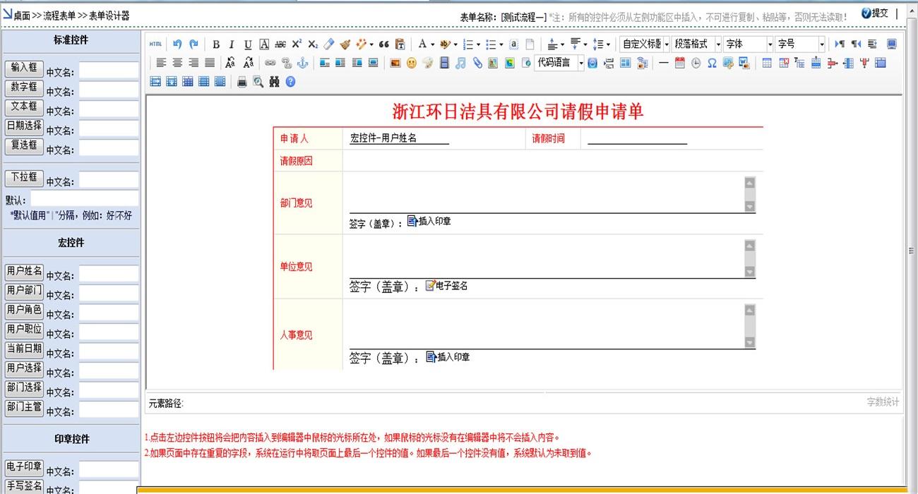918x494 pixels.
Task: Open the font color dropdown arrow
Action: pos(432,44)
